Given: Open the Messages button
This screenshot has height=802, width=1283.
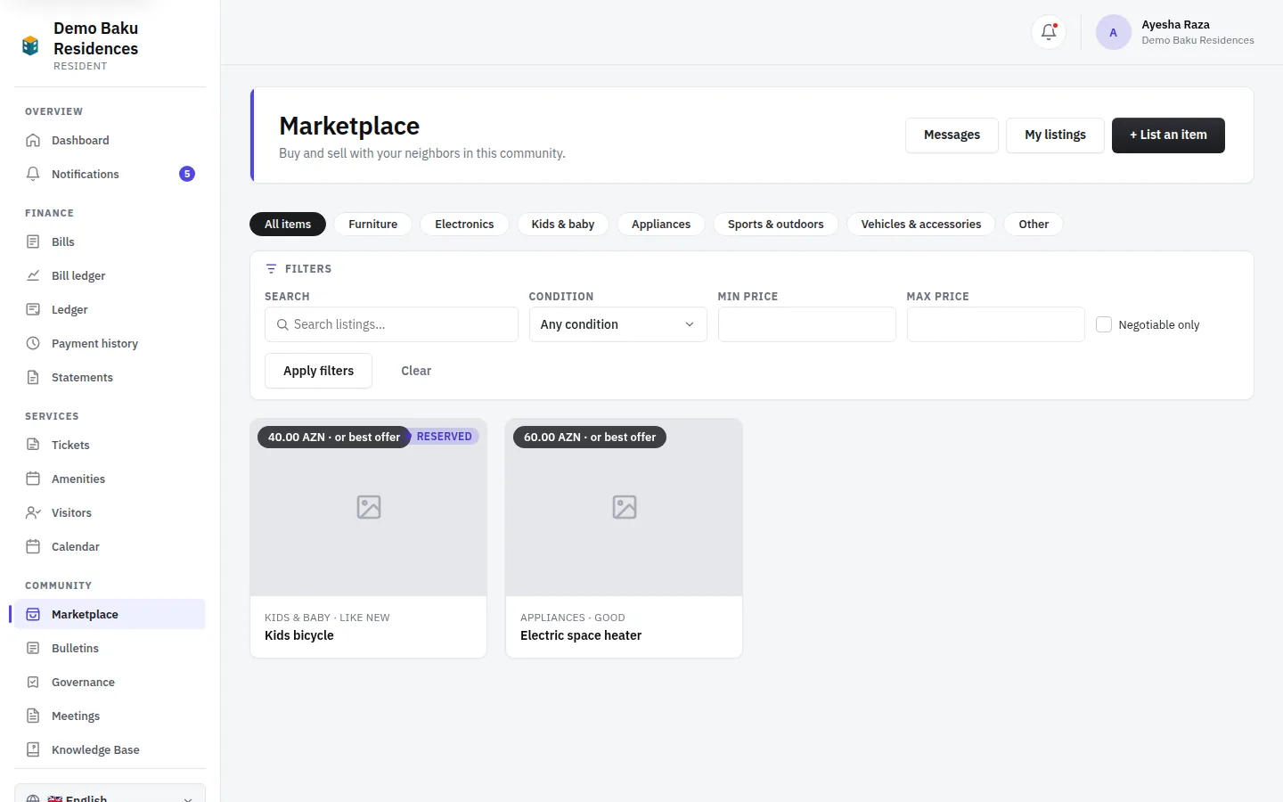Looking at the screenshot, I should tap(952, 135).
